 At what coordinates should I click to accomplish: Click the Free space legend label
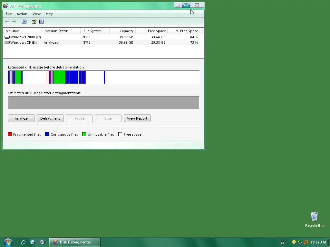pos(132,134)
